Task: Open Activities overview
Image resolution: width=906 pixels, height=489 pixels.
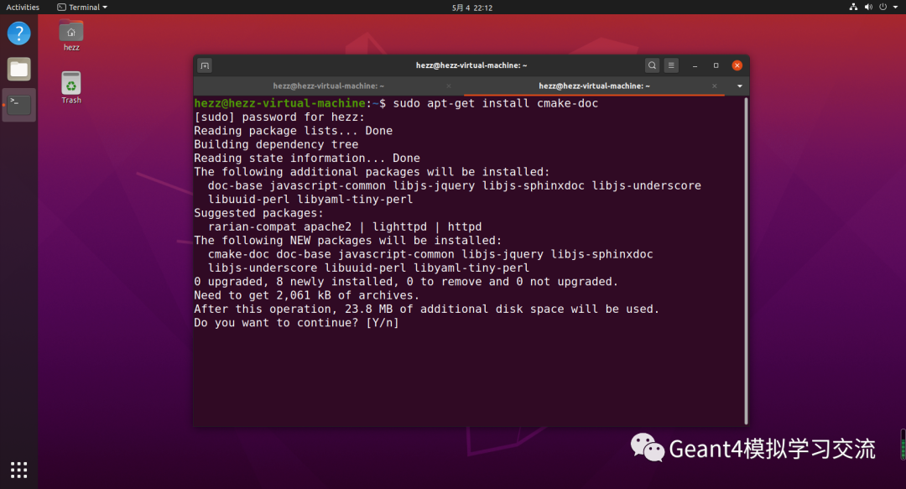Action: [23, 8]
